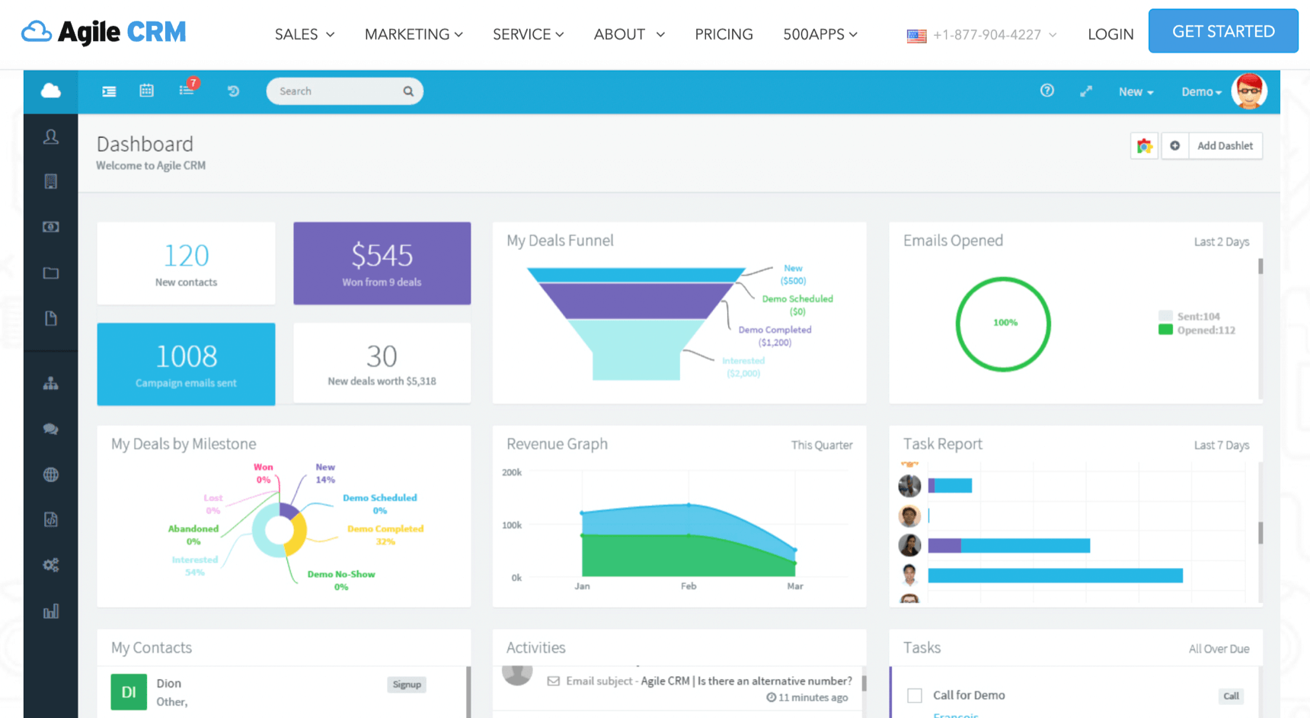Open the code document icon in sidebar
Image resolution: width=1310 pixels, height=718 pixels.
pyautogui.click(x=51, y=519)
